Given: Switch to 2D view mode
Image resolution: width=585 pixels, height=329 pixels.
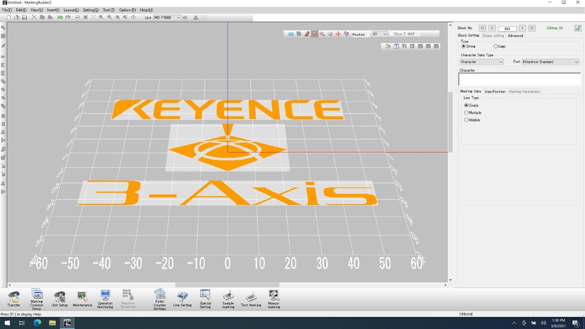Looking at the screenshot, I should pyautogui.click(x=291, y=34).
